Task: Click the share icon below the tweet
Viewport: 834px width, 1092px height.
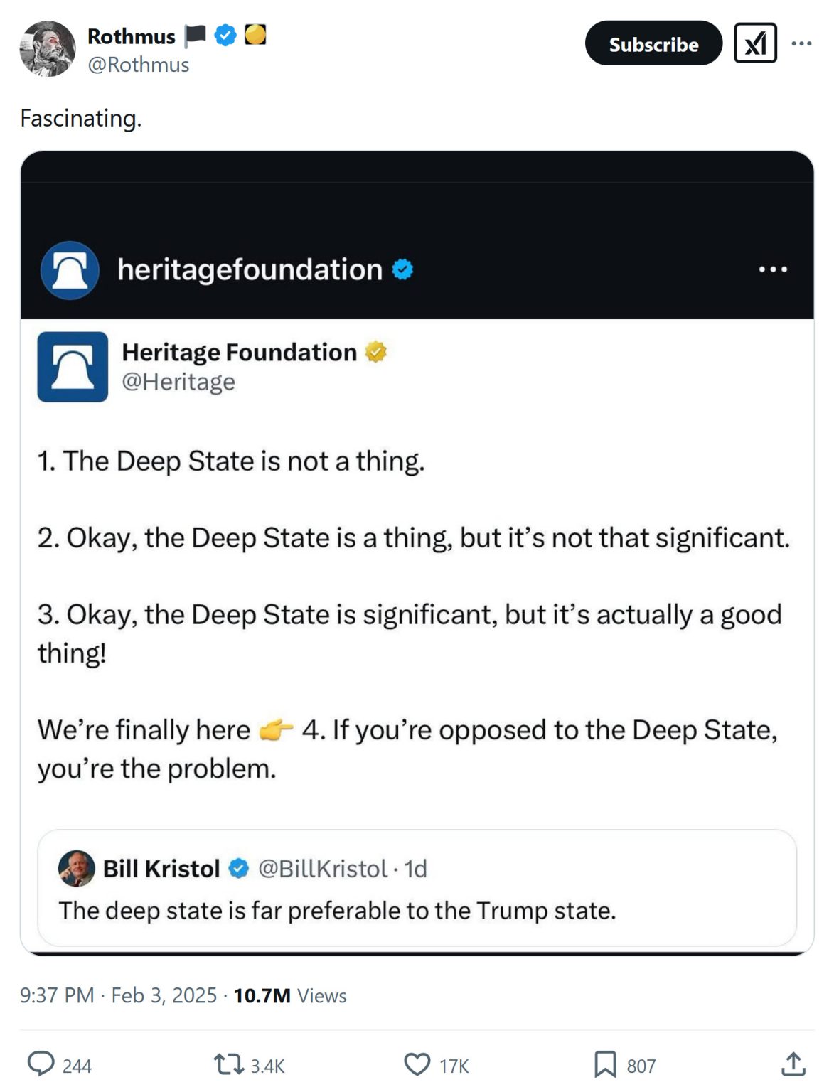Action: click(x=791, y=1065)
